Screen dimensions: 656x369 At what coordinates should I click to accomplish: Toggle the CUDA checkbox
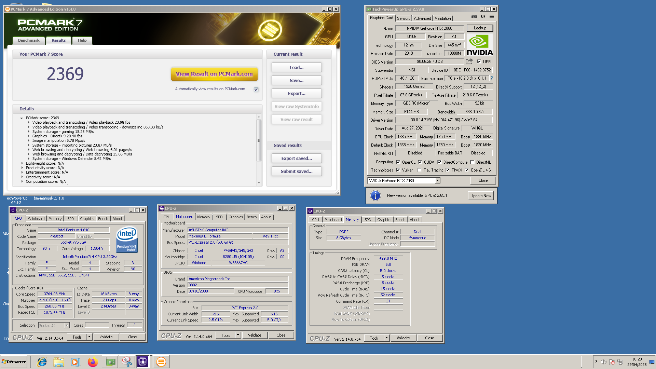pyautogui.click(x=420, y=162)
